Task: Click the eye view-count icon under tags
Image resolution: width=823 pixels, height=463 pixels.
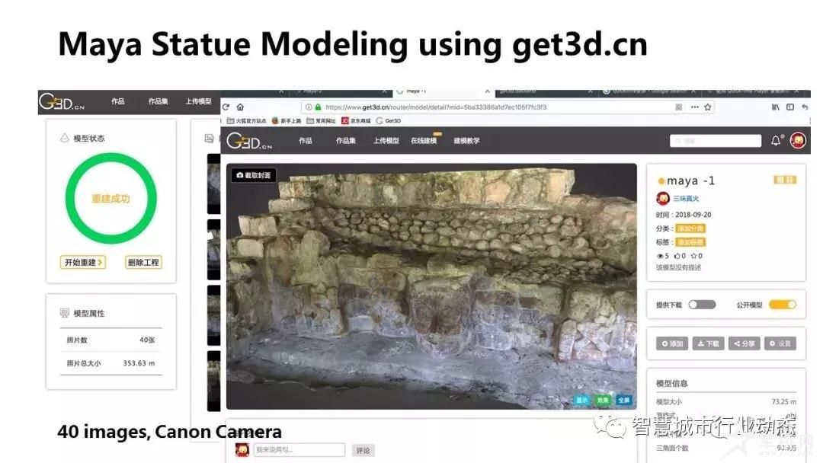Action: click(x=660, y=256)
